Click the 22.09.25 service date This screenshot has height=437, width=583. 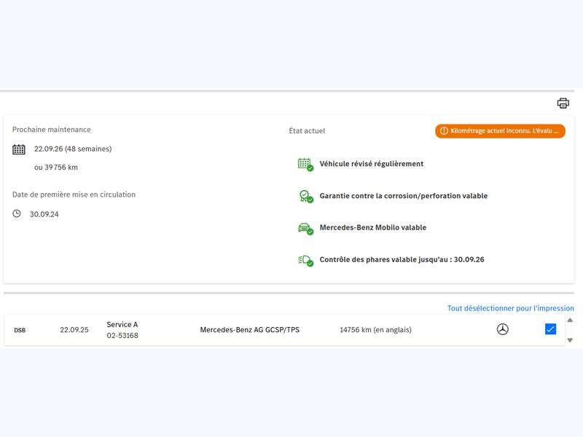(x=74, y=330)
